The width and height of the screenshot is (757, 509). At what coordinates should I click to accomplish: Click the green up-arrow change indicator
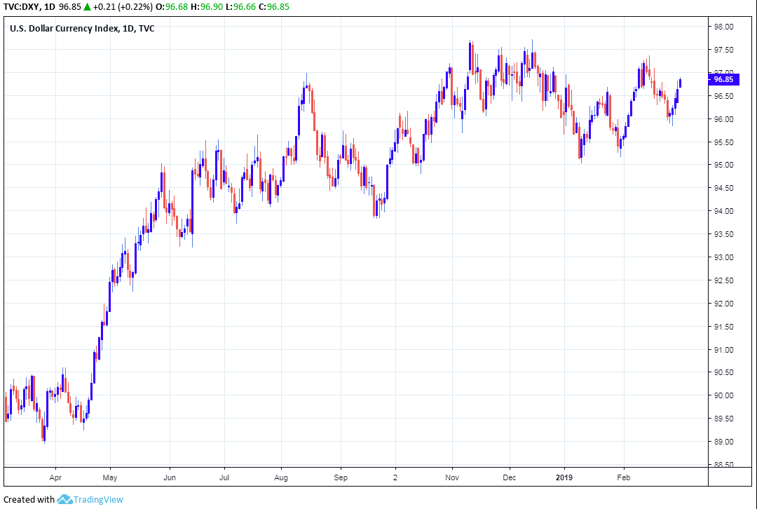coord(87,7)
